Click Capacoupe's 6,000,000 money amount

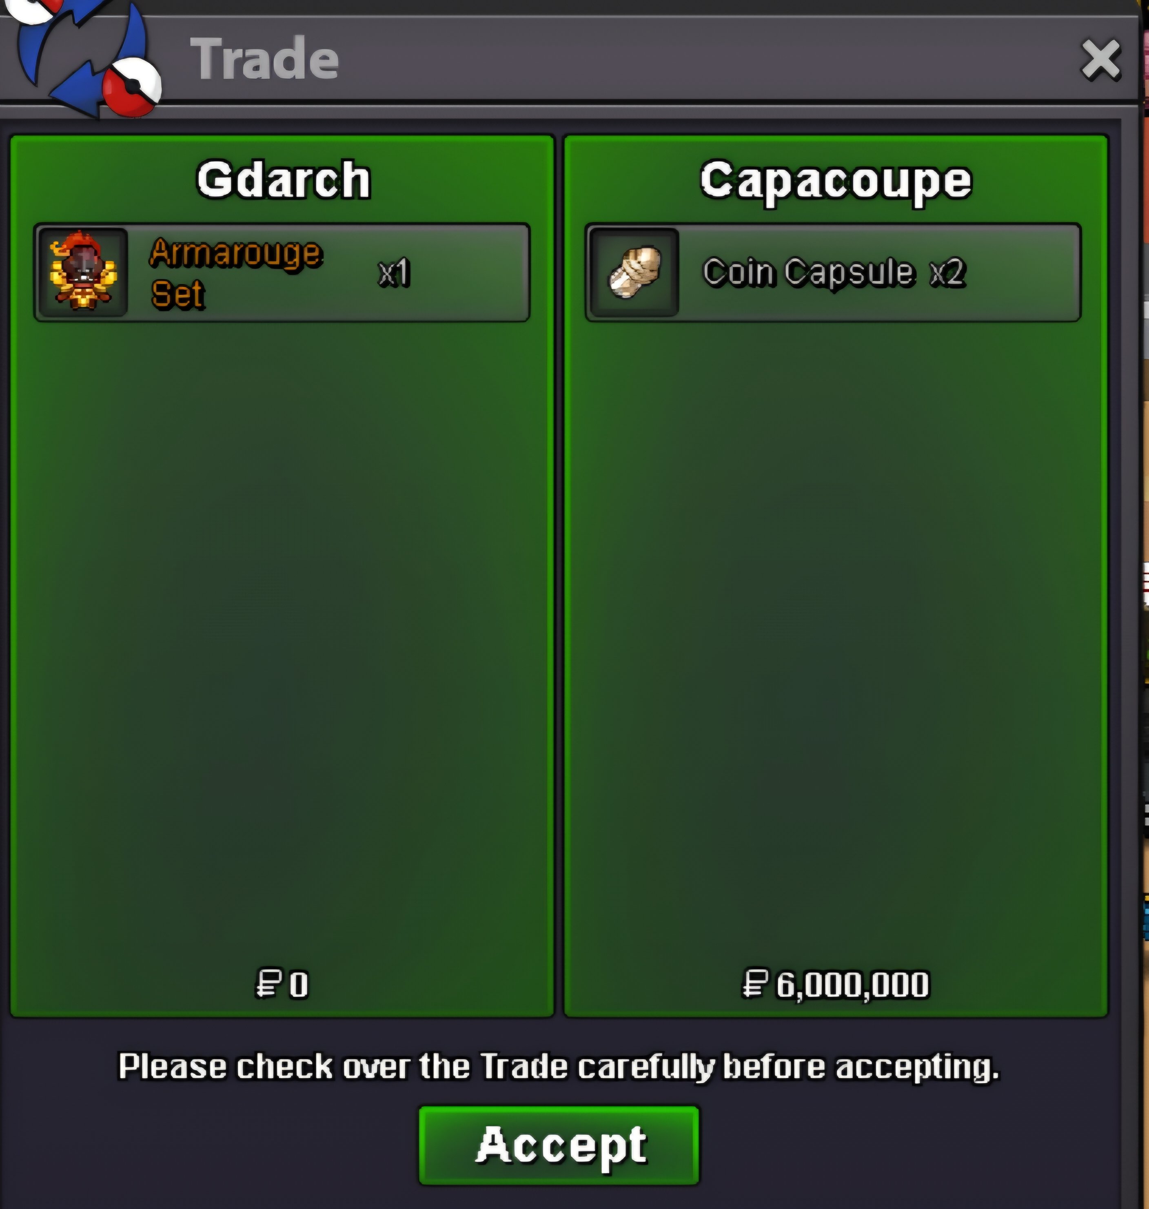pyautogui.click(x=852, y=985)
